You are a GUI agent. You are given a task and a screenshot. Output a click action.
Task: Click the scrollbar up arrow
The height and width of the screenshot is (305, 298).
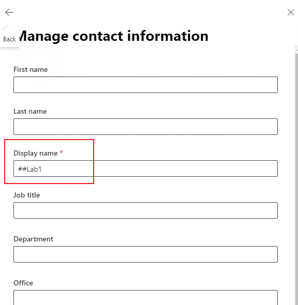(296, 50)
